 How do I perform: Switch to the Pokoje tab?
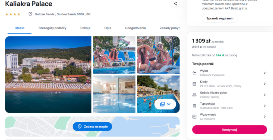[x=85, y=28]
